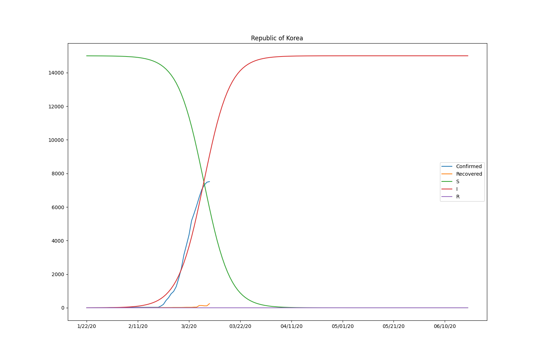Click the x-axis label "2/11/20"
Image resolution: width=541 pixels, height=360 pixels.
click(x=138, y=326)
